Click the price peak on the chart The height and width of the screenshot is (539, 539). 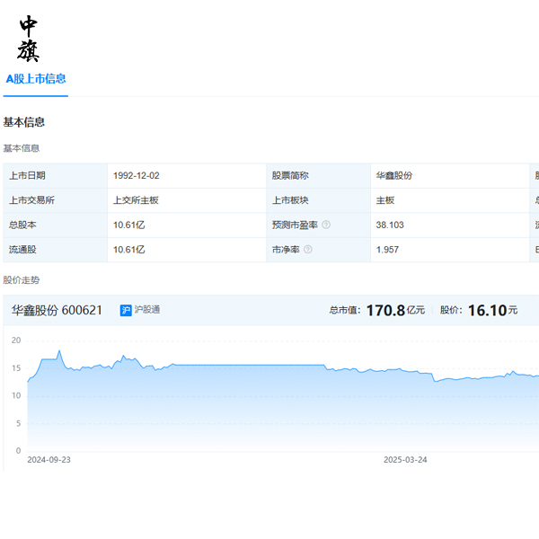[x=59, y=351]
